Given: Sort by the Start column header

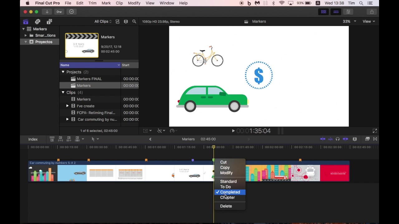Looking at the screenshot, I should point(130,65).
